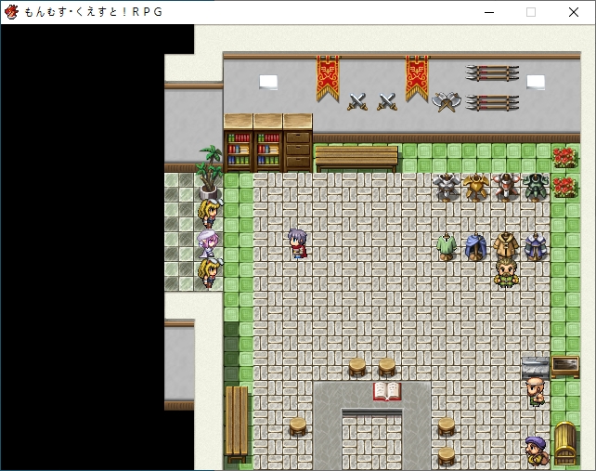Image resolution: width=596 pixels, height=471 pixels.
Task: Click the framed display case beside anvil
Action: (x=565, y=366)
